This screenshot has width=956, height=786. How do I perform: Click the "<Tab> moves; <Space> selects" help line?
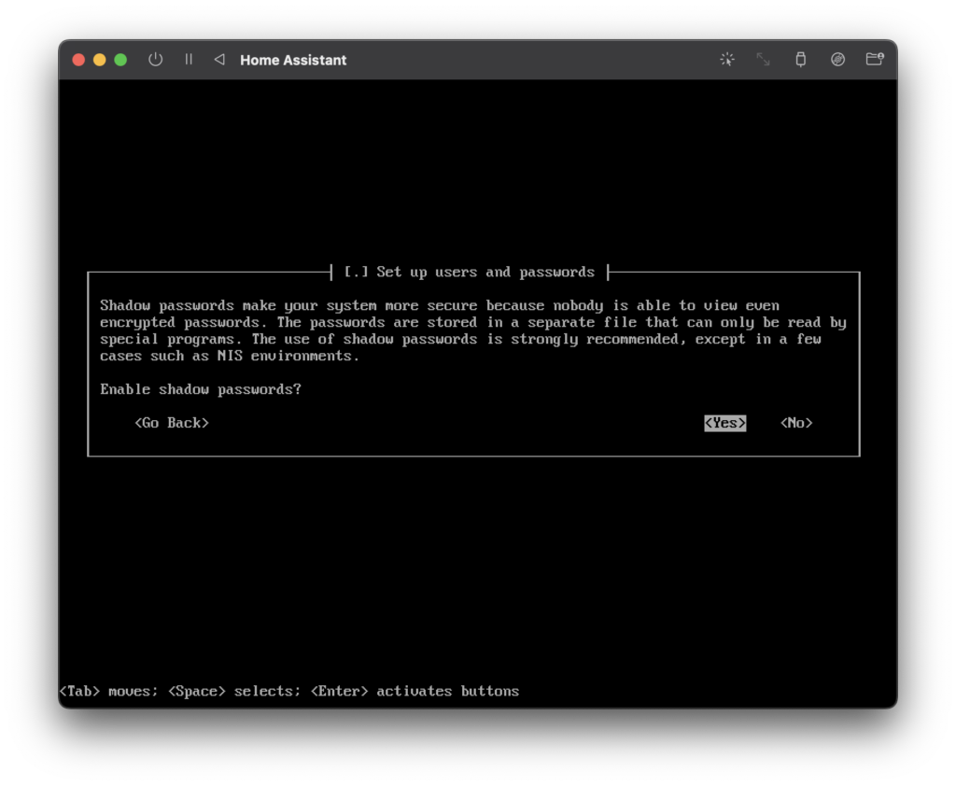pos(289,691)
